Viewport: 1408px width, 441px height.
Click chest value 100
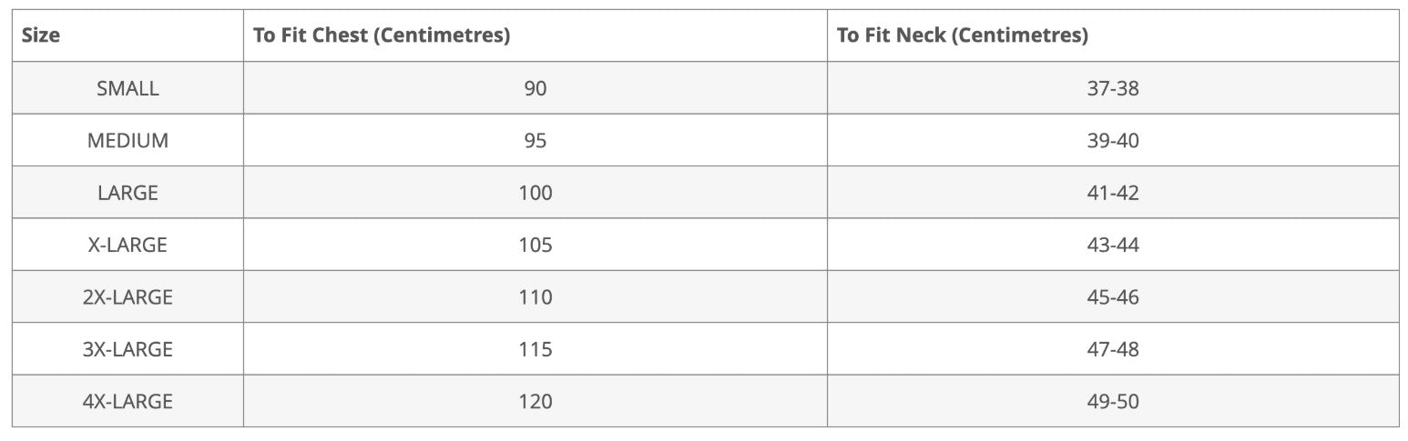pos(536,193)
